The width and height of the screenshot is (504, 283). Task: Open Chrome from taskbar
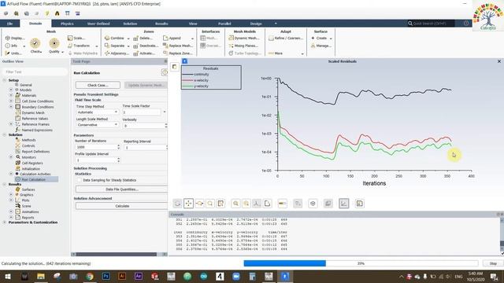pyautogui.click(x=90, y=276)
